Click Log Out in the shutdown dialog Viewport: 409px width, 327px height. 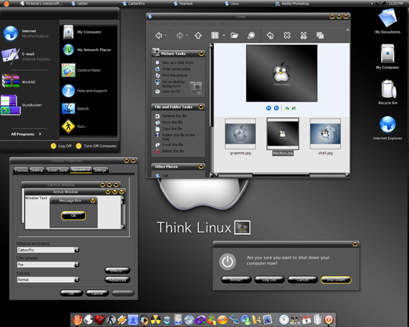269,280
